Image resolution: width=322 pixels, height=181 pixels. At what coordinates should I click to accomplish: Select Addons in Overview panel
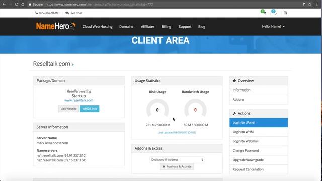click(x=259, y=100)
